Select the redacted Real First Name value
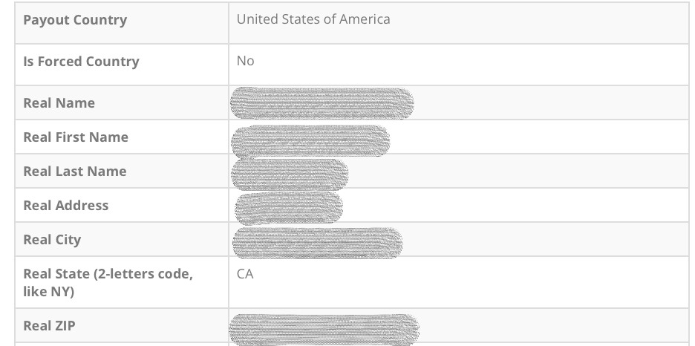Screen dimensions: 695x346 coord(310,140)
